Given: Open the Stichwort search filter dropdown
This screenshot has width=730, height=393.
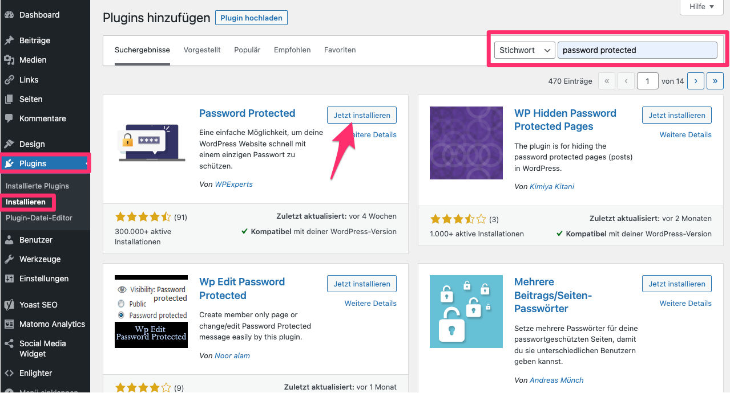Looking at the screenshot, I should [523, 50].
